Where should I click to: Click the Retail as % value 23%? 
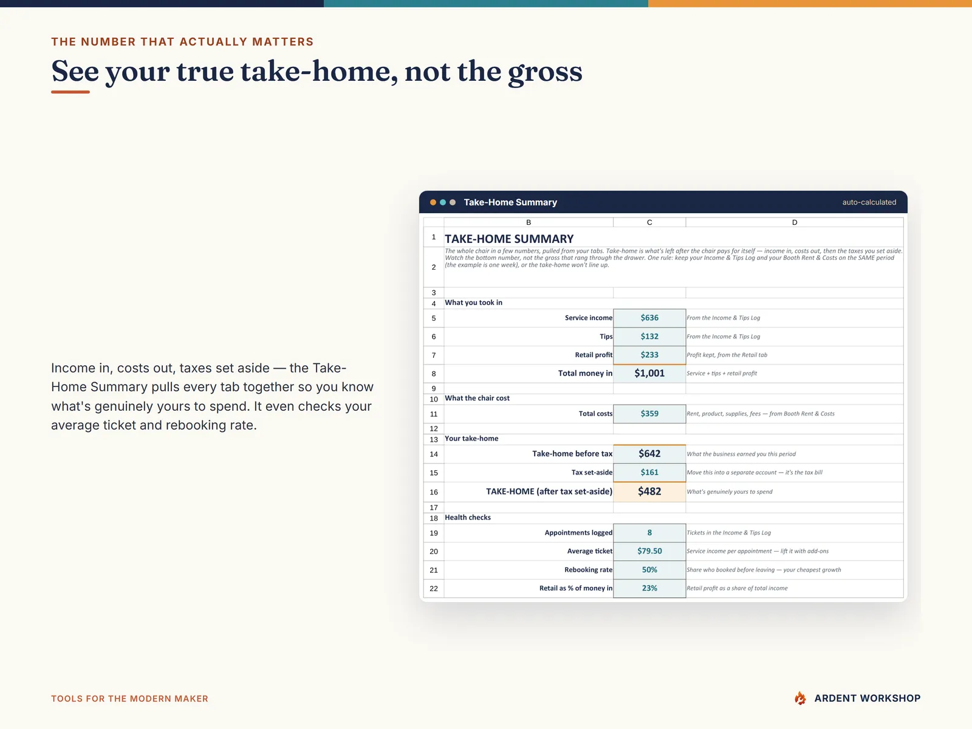(649, 588)
